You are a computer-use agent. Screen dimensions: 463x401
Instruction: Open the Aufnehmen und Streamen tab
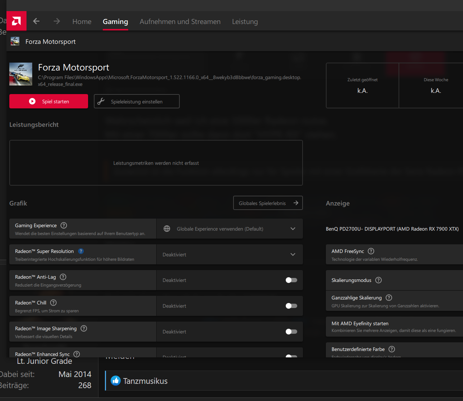[x=180, y=21]
